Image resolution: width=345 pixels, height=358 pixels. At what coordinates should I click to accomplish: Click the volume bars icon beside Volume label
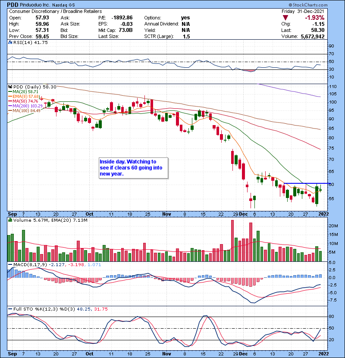[10, 220]
